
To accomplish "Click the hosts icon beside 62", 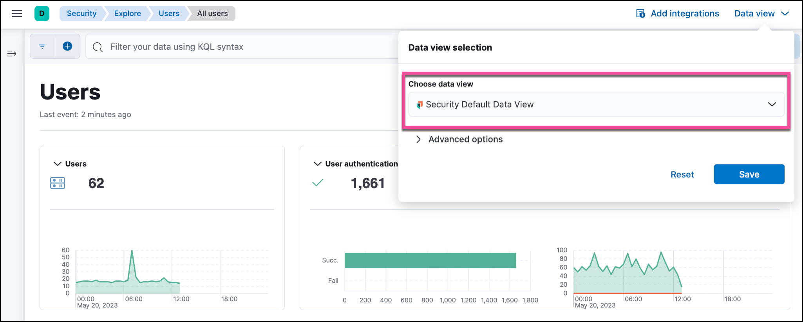I will 58,183.
